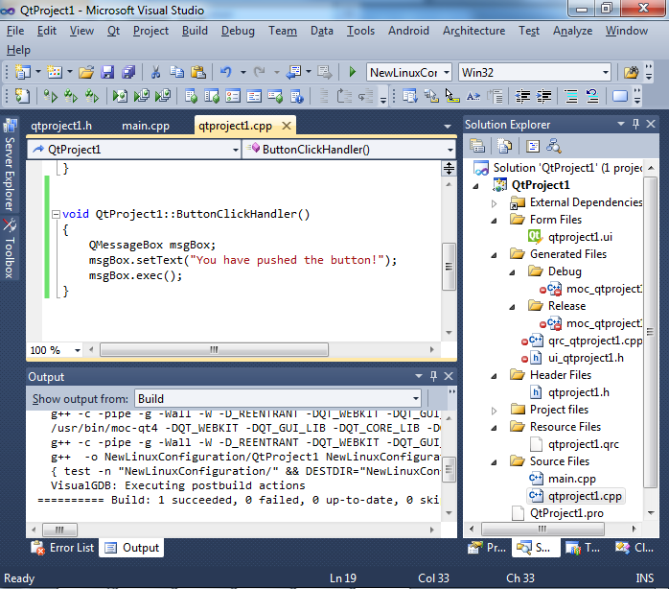Click the New Project toolbar icon
This screenshot has height=589, width=669.
point(22,72)
